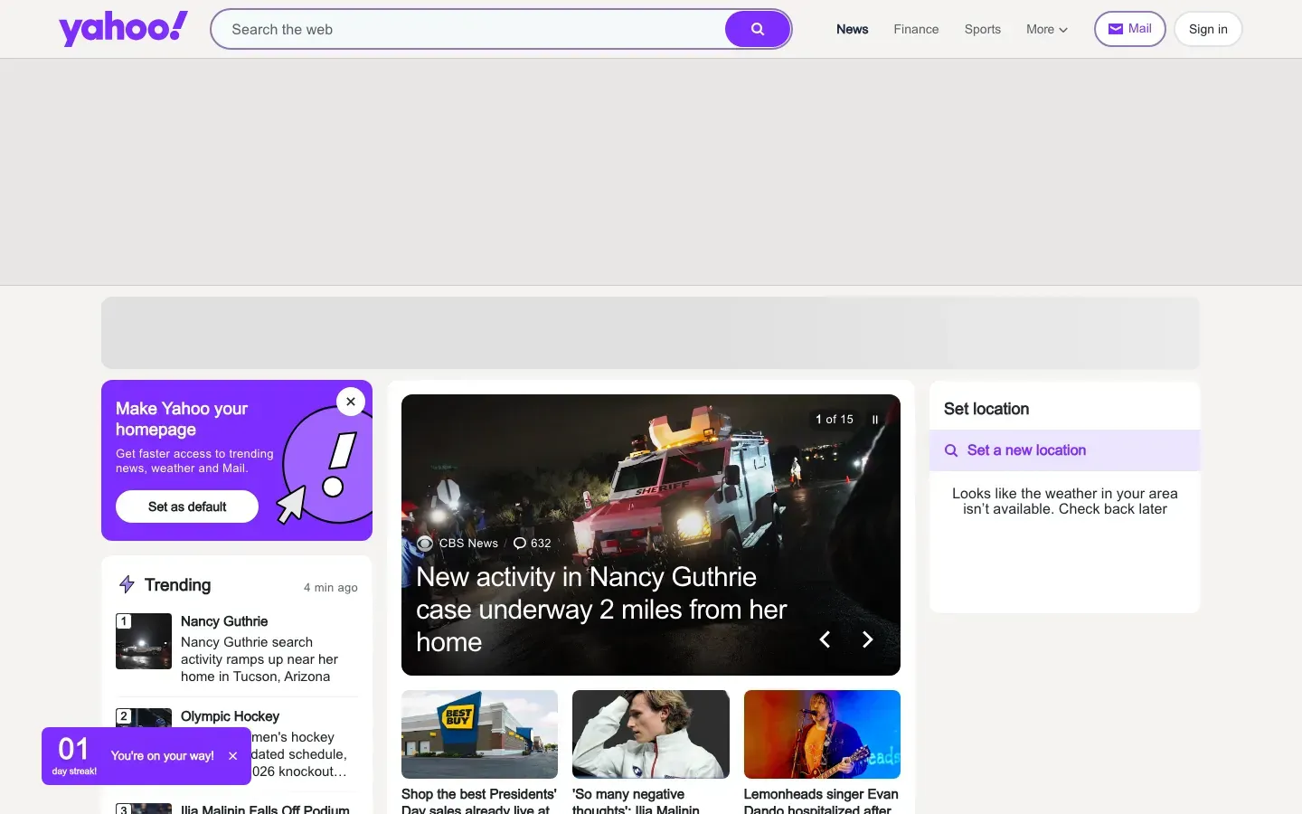Open Yahoo Mail via the envelope icon

(x=1117, y=28)
